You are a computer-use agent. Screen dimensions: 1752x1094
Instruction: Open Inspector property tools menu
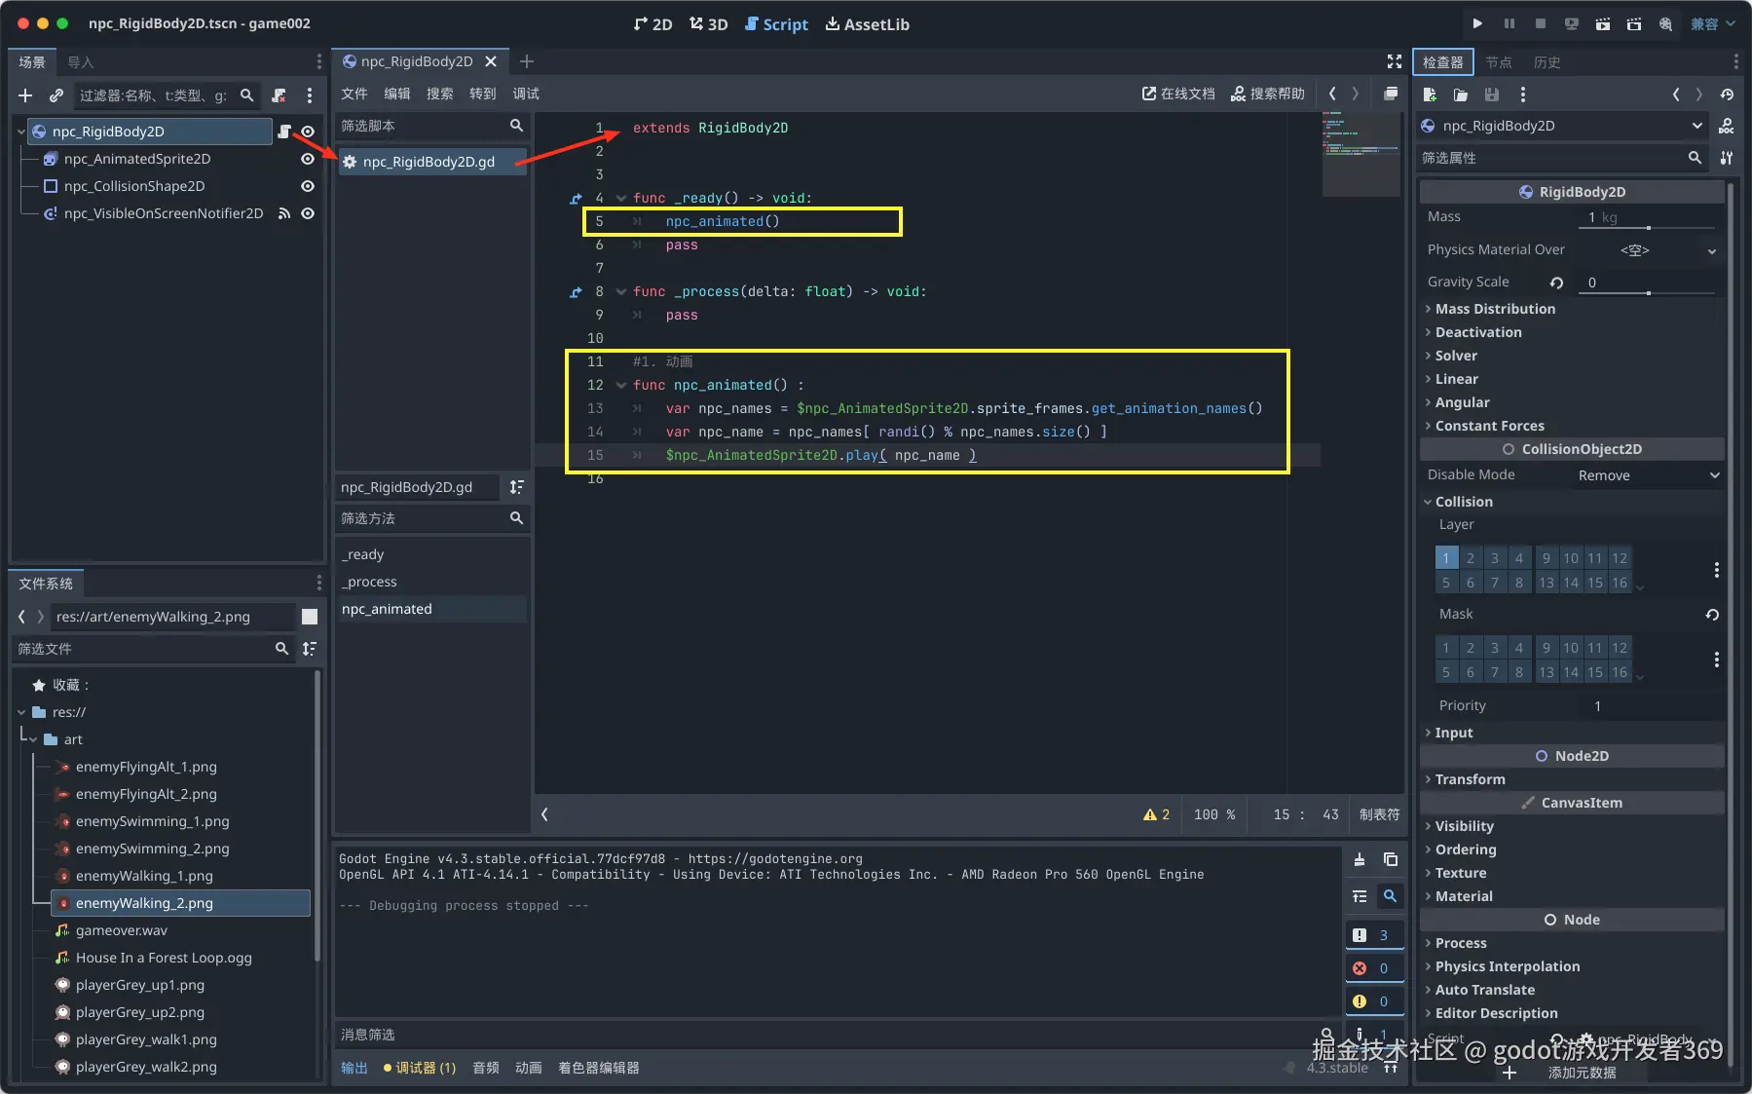(x=1727, y=158)
